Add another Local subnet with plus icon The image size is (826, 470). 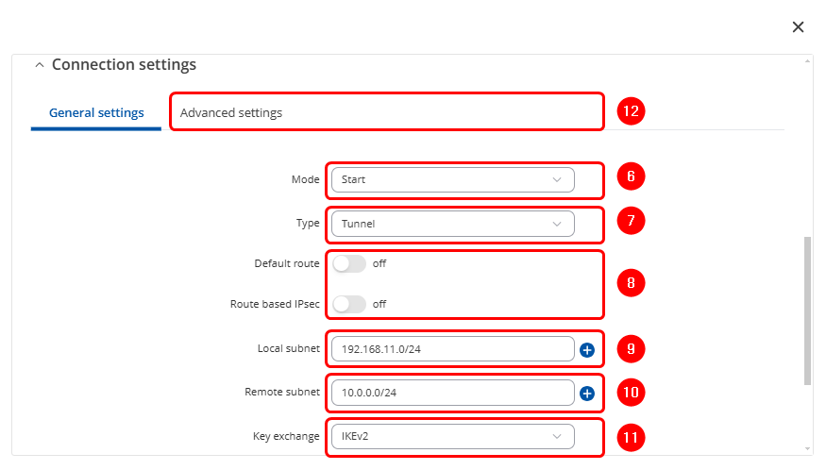coord(586,350)
